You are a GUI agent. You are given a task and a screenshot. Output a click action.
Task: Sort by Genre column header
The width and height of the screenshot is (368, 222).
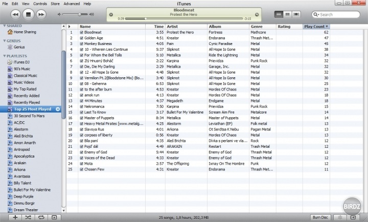pyautogui.click(x=263, y=27)
